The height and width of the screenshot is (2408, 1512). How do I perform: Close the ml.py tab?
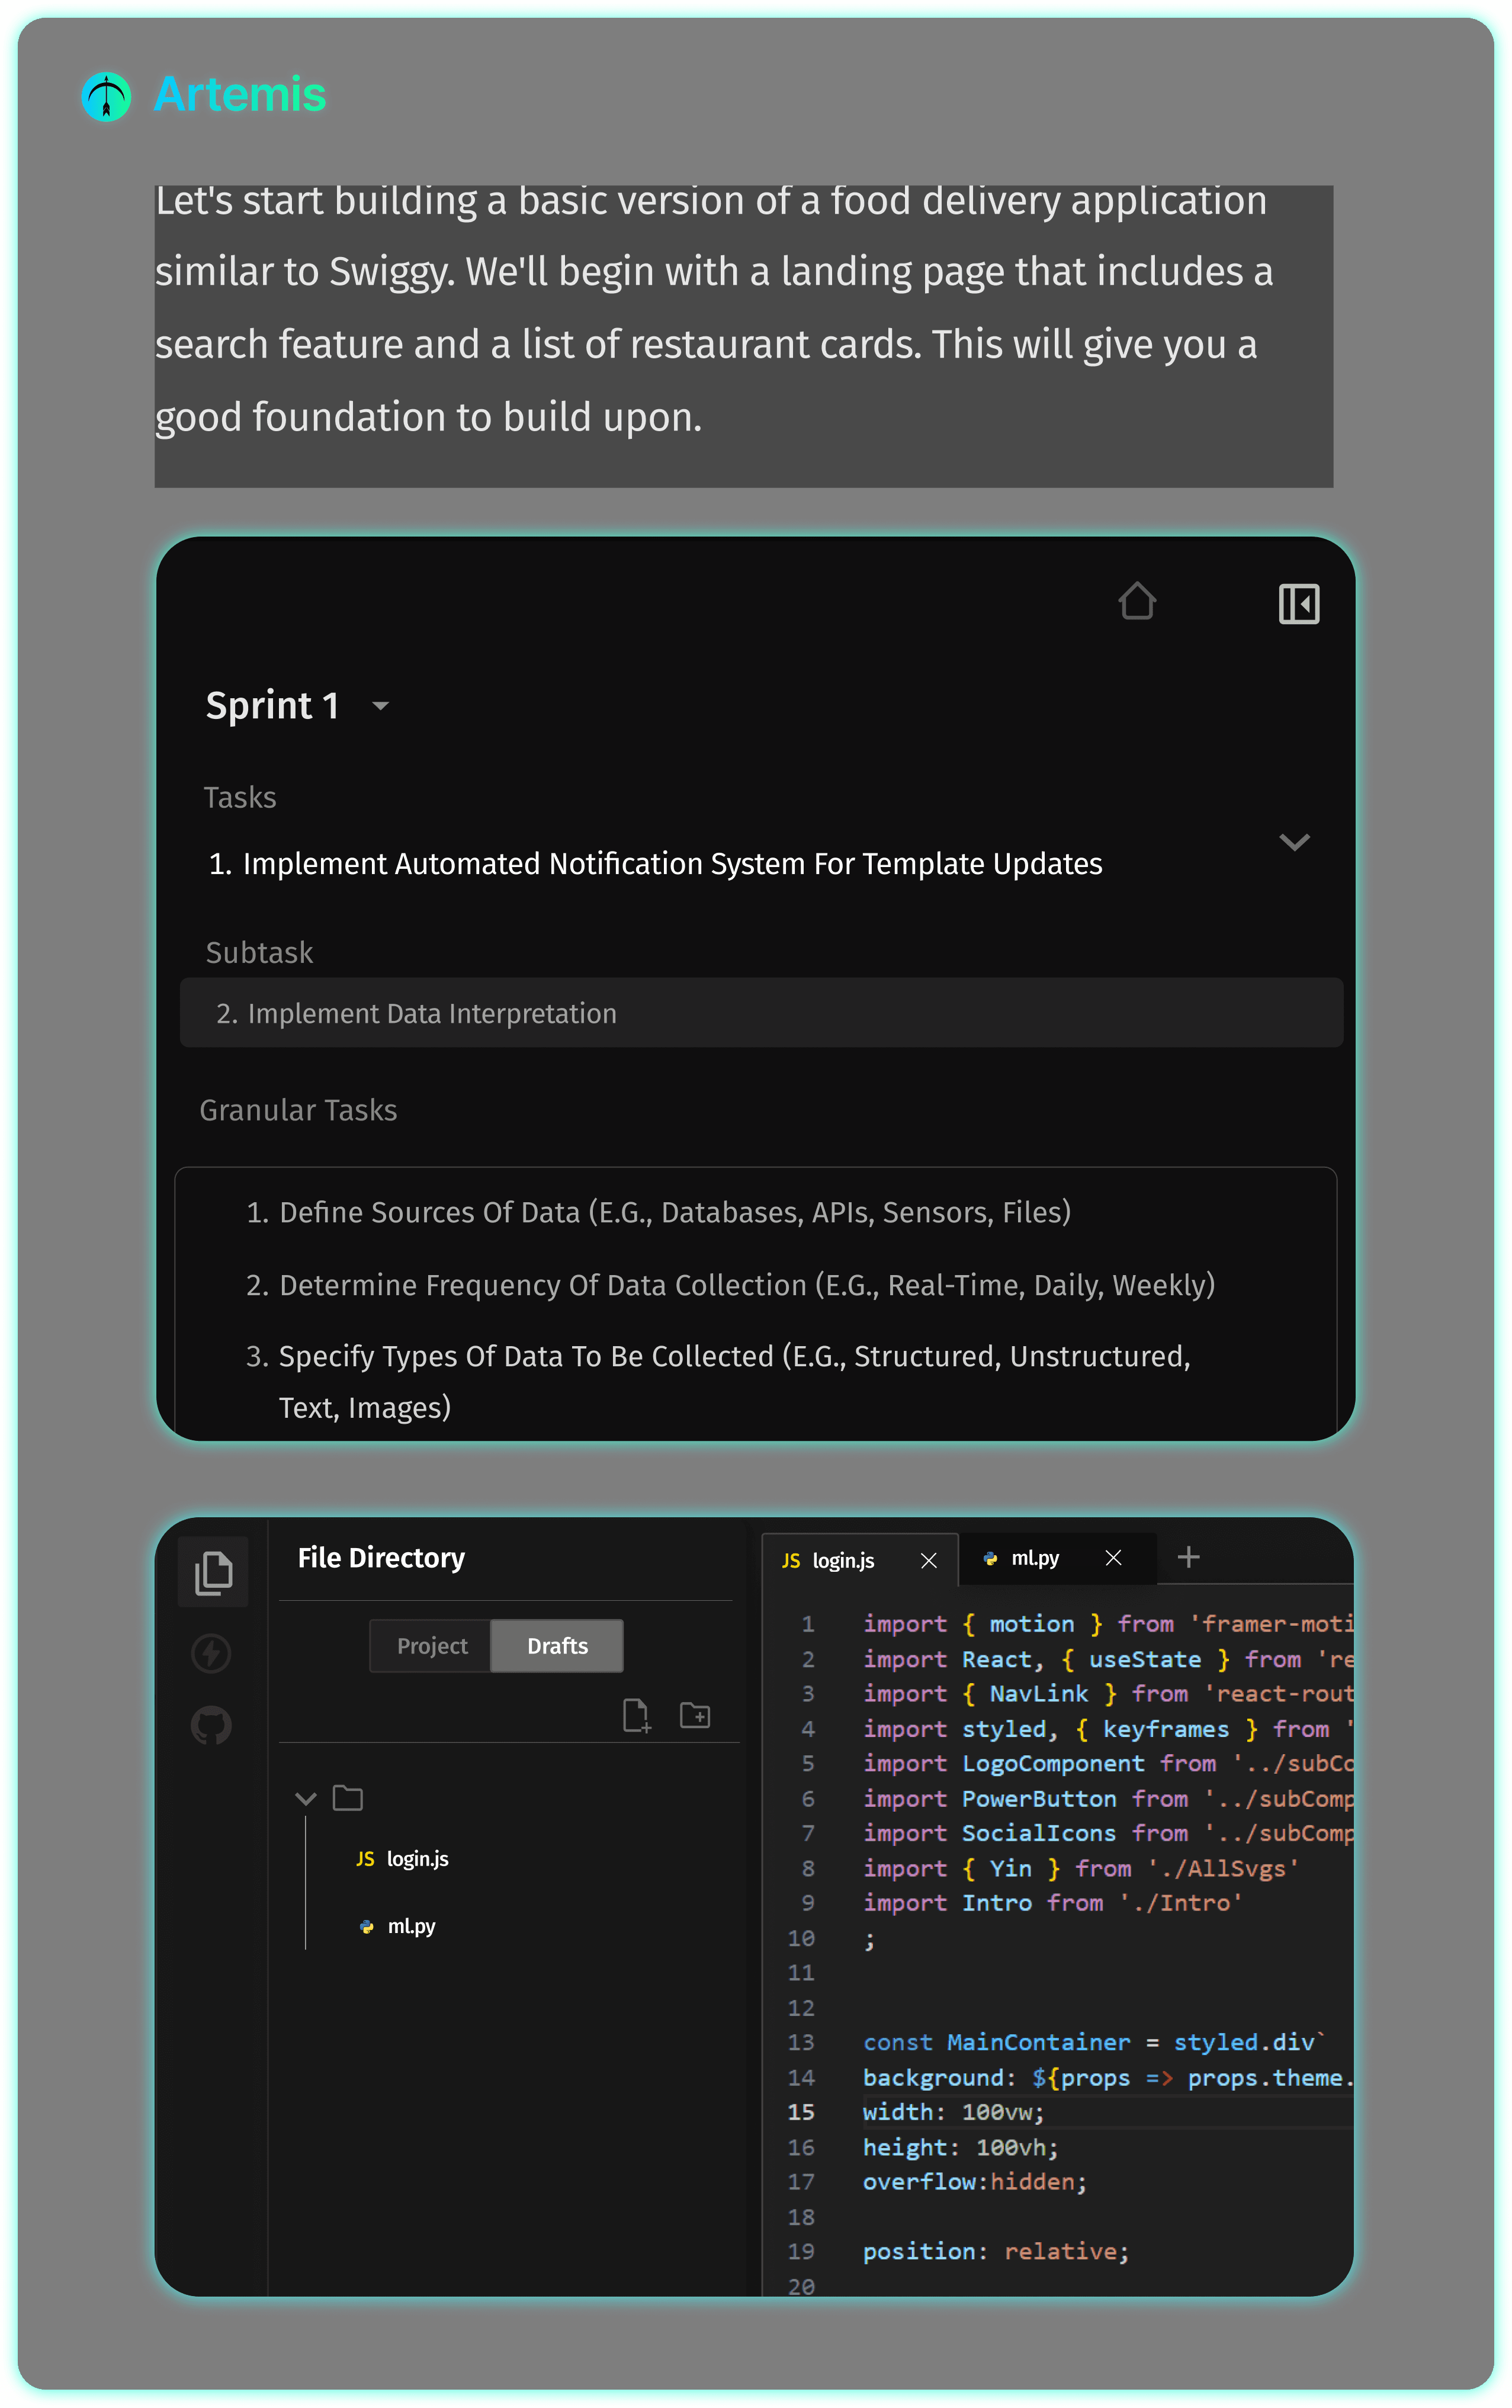pos(1114,1558)
